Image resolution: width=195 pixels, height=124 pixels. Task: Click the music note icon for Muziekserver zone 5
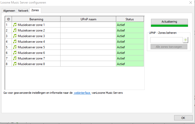(15, 47)
